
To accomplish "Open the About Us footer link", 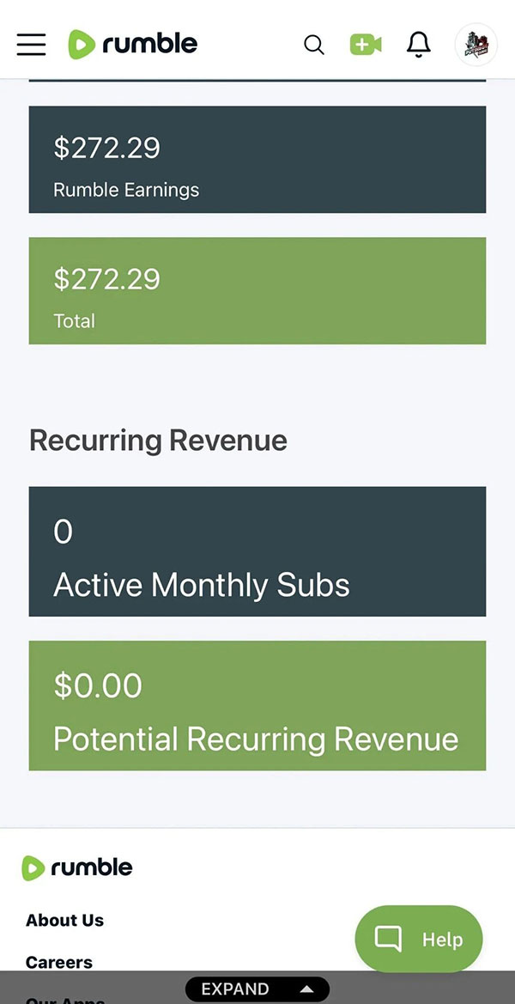I will (64, 920).
